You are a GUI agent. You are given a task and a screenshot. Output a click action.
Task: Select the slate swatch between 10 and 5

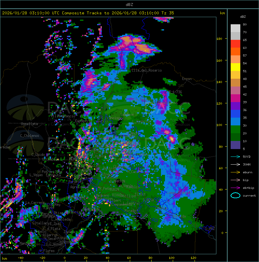235,145
